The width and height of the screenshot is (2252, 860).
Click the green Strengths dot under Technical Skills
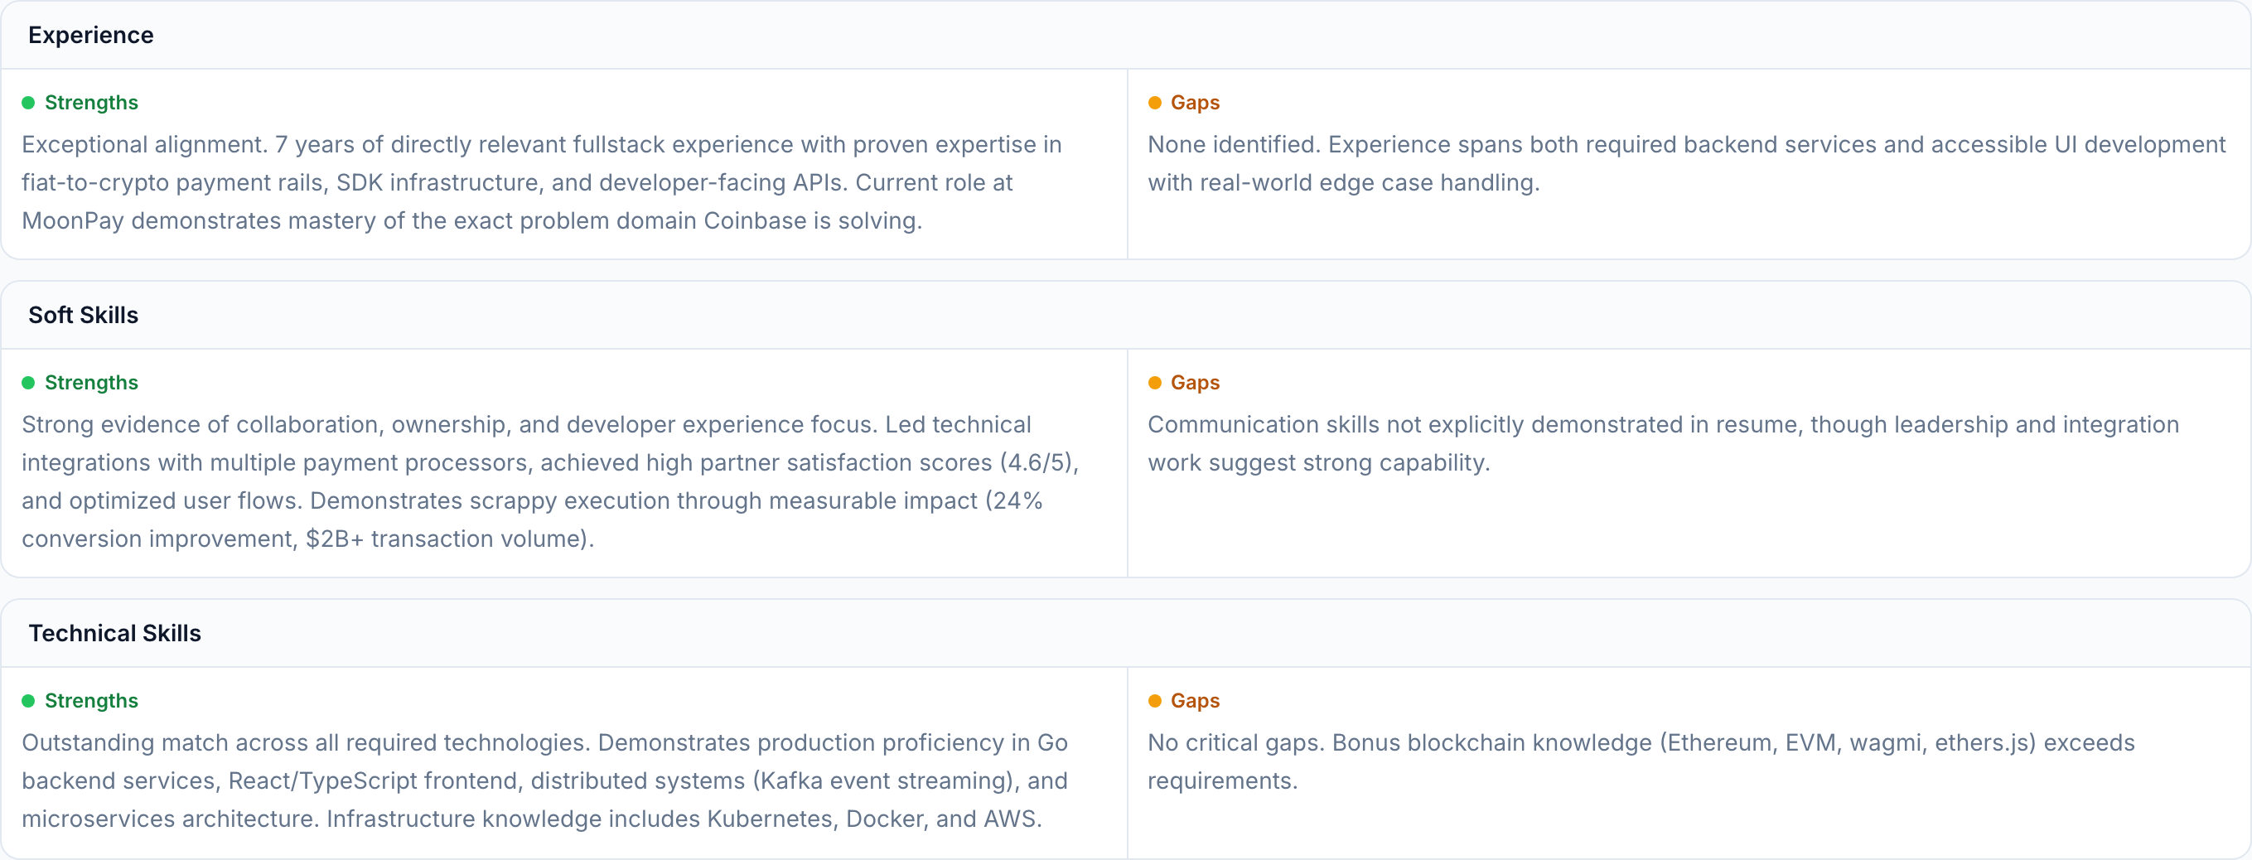pos(28,701)
